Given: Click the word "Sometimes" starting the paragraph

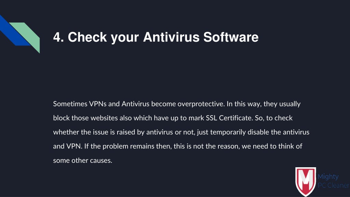Looking at the screenshot, I should pos(70,104).
